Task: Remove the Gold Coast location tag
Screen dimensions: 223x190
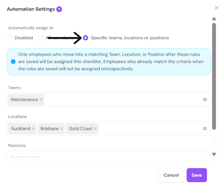Action: click(x=96, y=129)
